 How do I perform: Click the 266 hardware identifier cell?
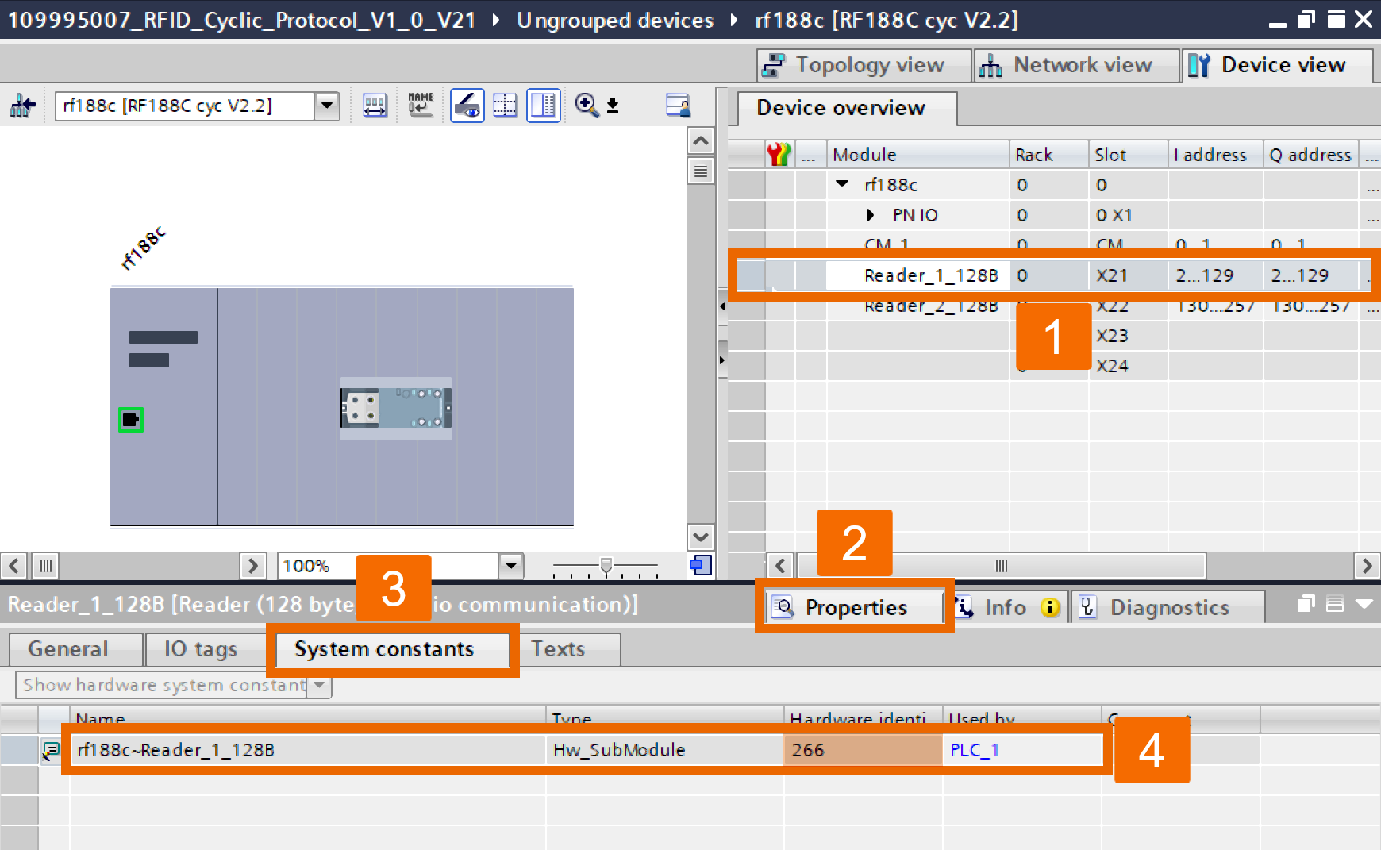863,750
